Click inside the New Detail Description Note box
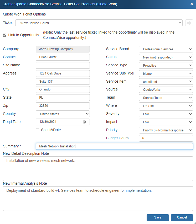This screenshot has width=196, height=224. click(97, 169)
